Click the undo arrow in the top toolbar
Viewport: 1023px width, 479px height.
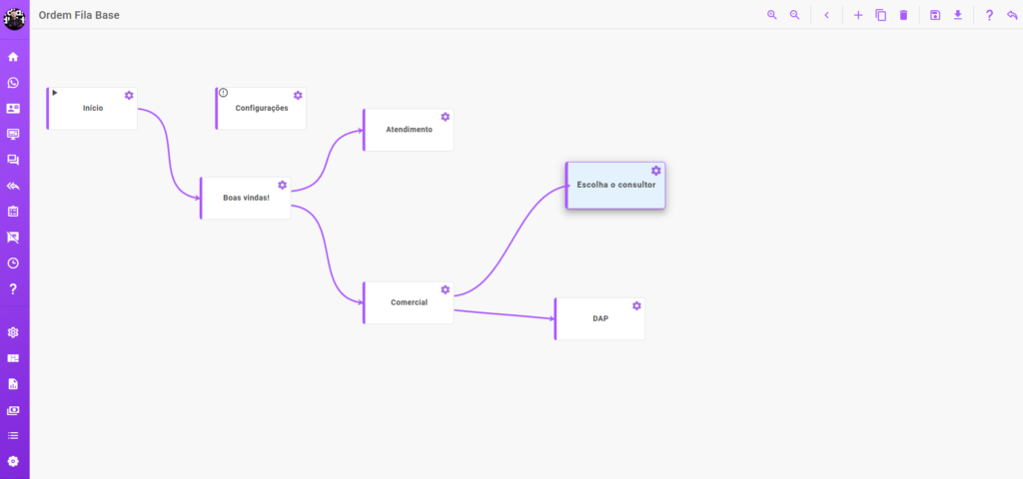coord(1012,15)
